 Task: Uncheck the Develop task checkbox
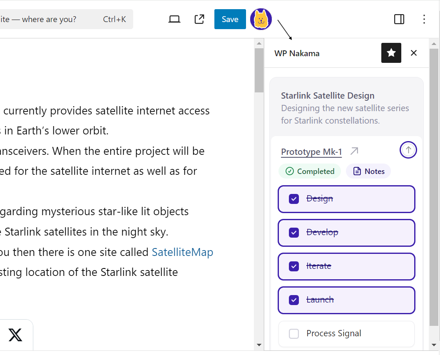point(294,233)
